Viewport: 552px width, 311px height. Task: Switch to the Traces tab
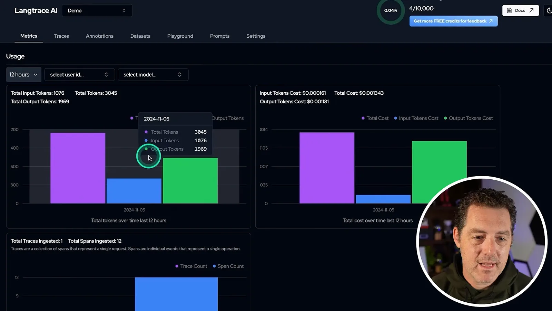click(x=61, y=36)
